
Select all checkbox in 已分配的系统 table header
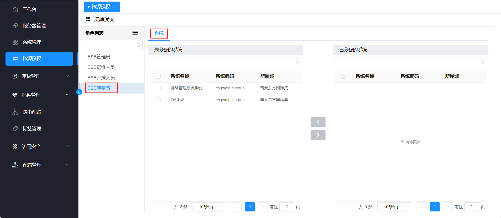[x=343, y=76]
